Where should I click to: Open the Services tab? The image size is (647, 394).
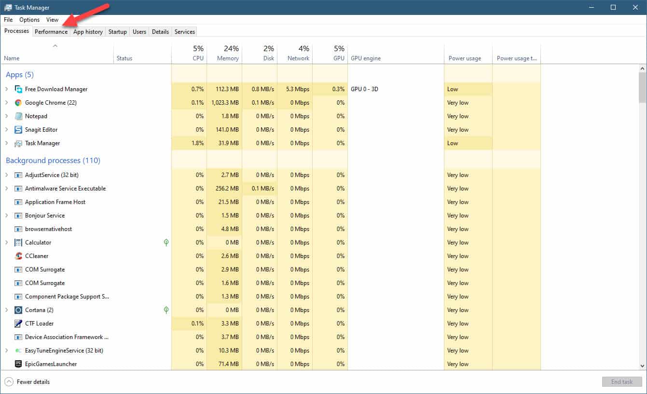tap(185, 32)
